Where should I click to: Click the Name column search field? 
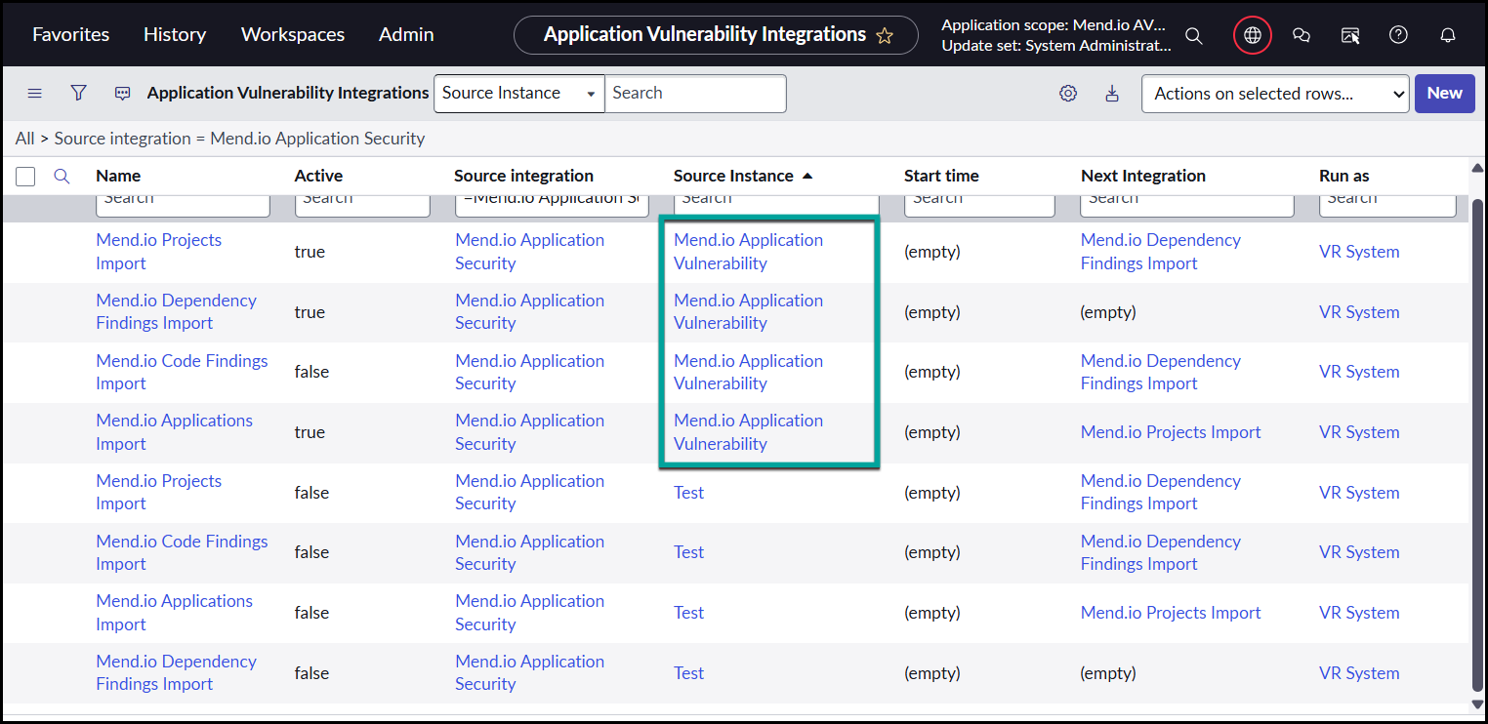point(183,202)
